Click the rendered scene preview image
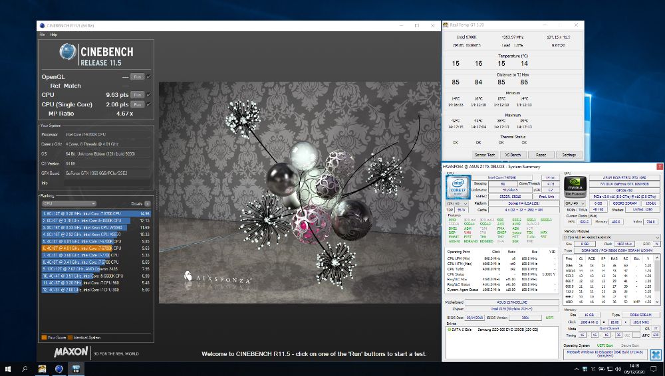This screenshot has height=376, width=665. [300, 193]
